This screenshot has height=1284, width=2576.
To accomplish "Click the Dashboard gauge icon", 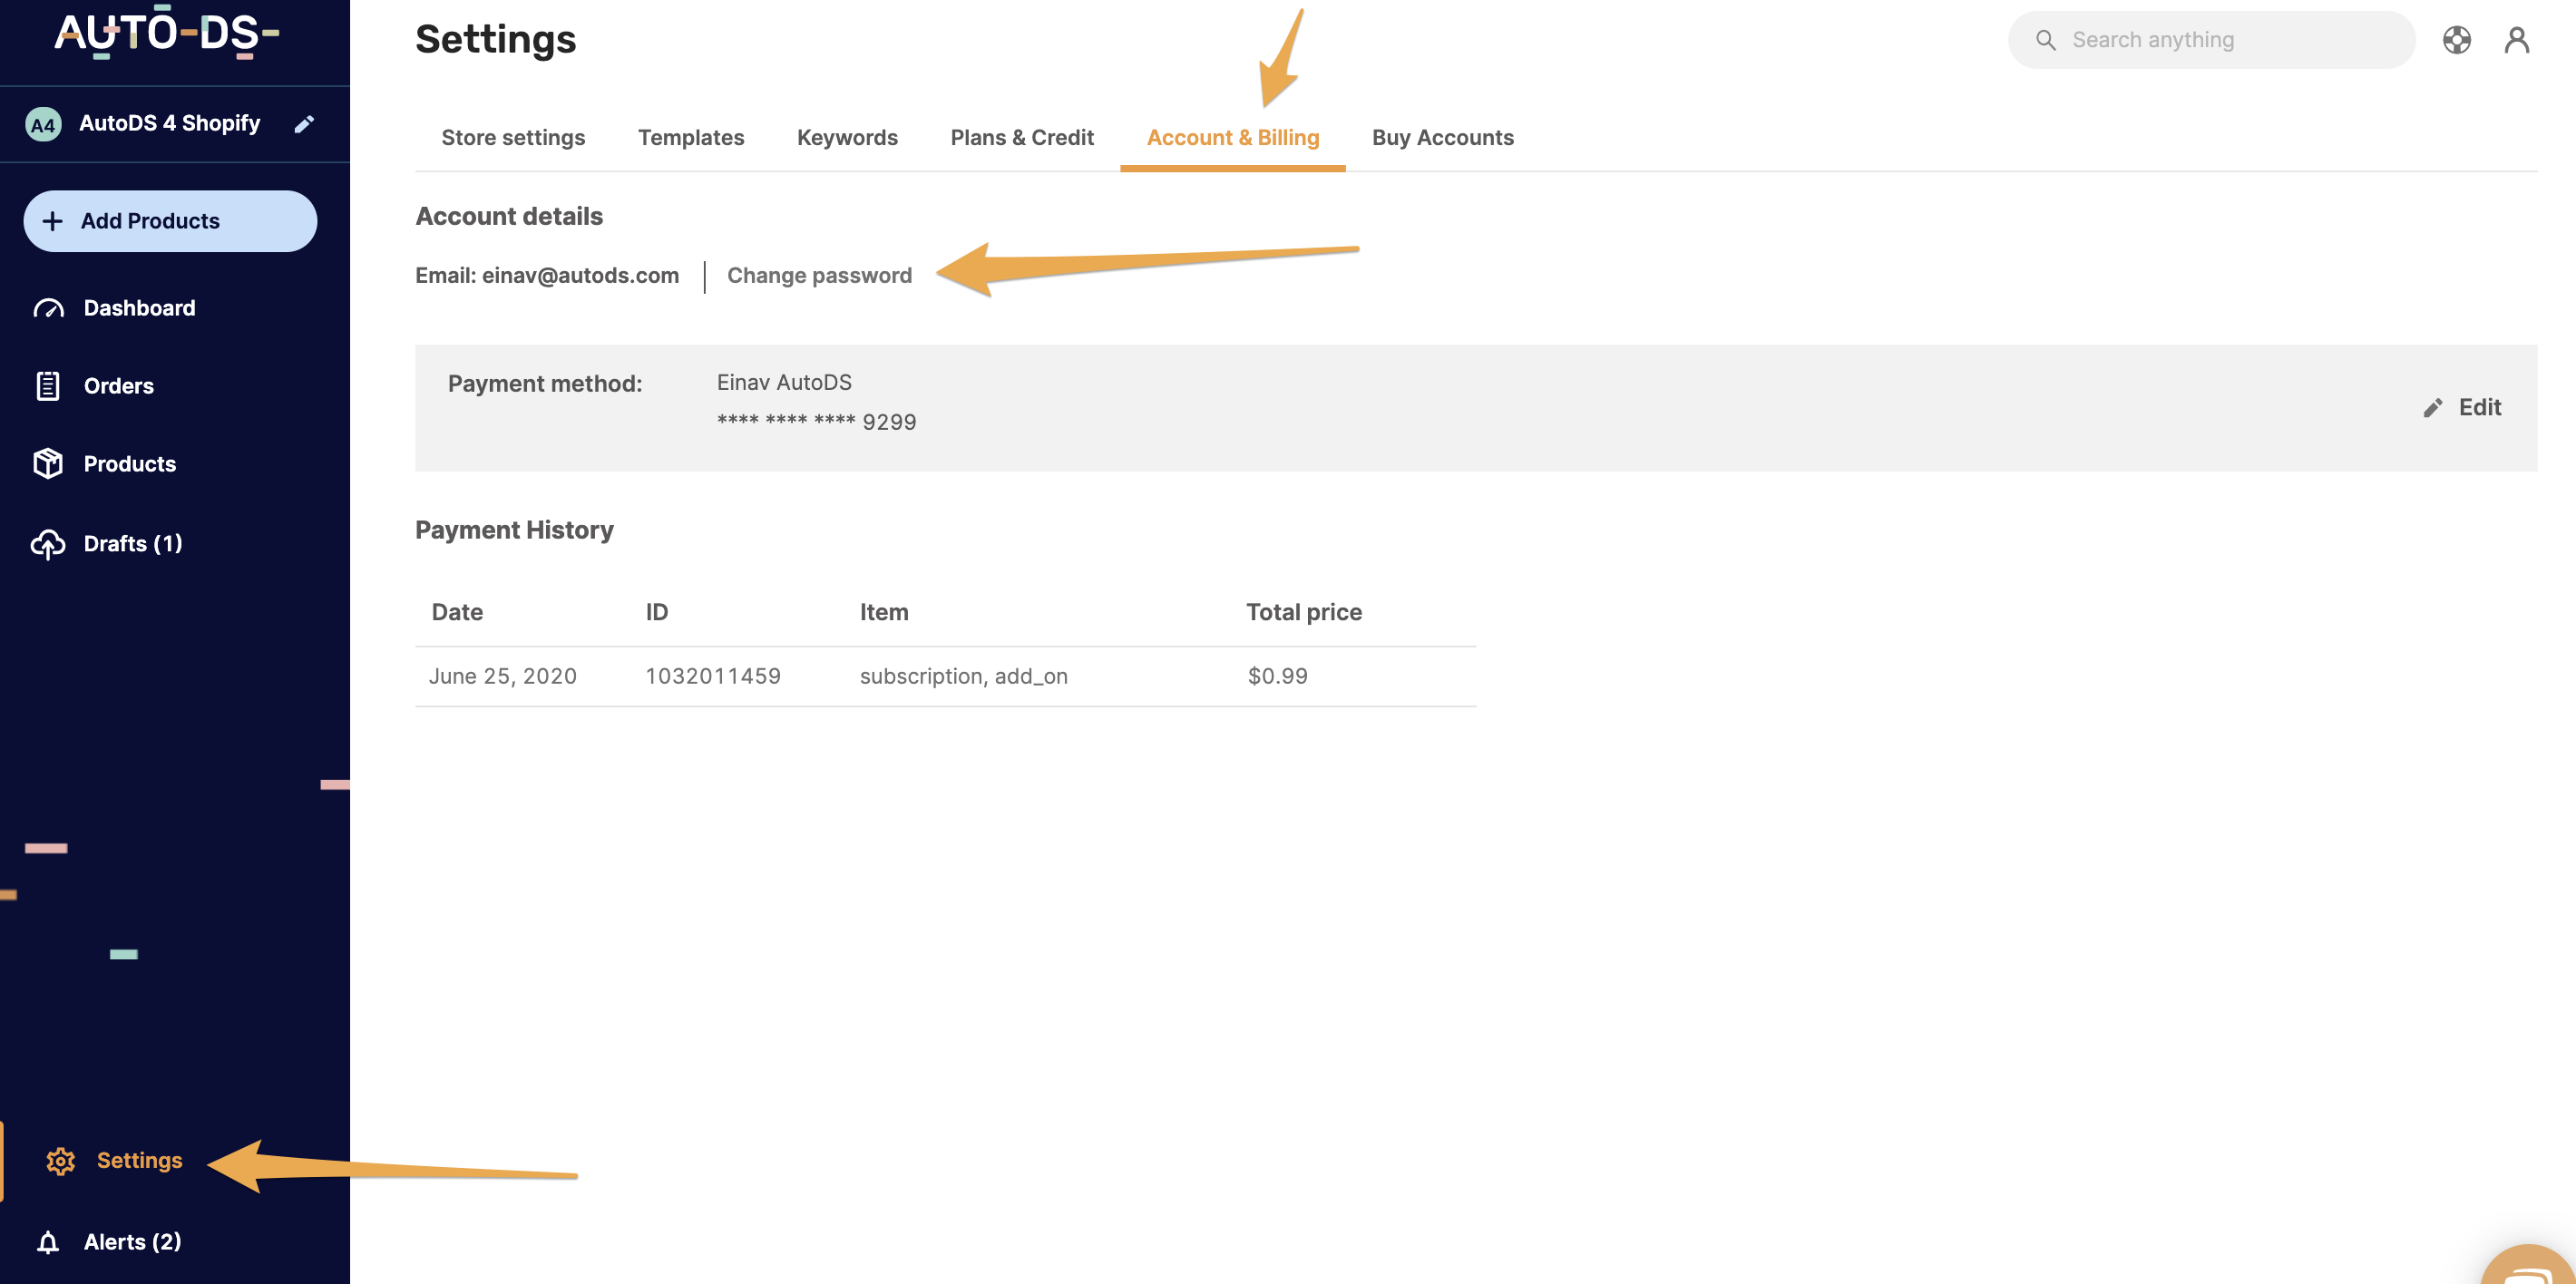I will click(x=48, y=308).
